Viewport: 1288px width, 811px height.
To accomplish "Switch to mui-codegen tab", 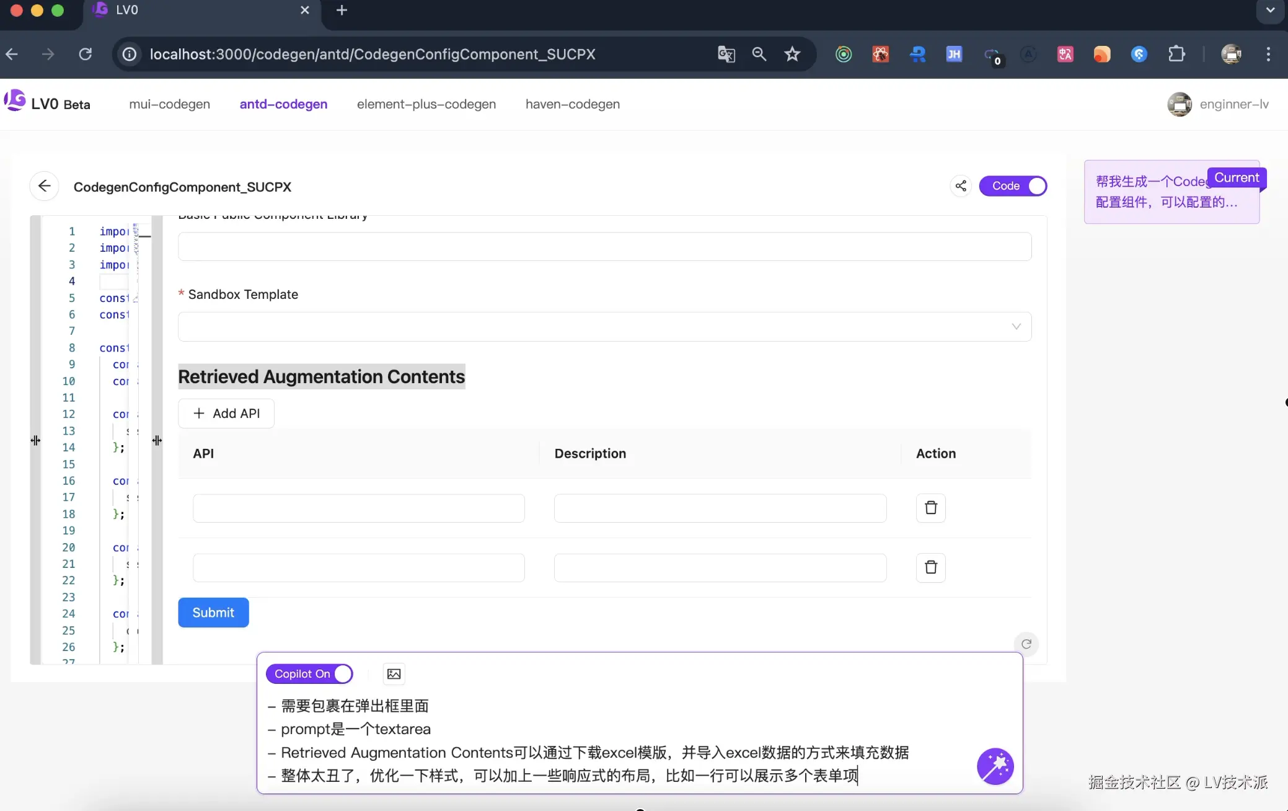I will (x=169, y=104).
